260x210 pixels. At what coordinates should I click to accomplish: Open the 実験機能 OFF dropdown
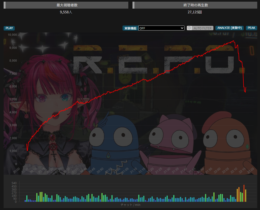tap(161, 28)
